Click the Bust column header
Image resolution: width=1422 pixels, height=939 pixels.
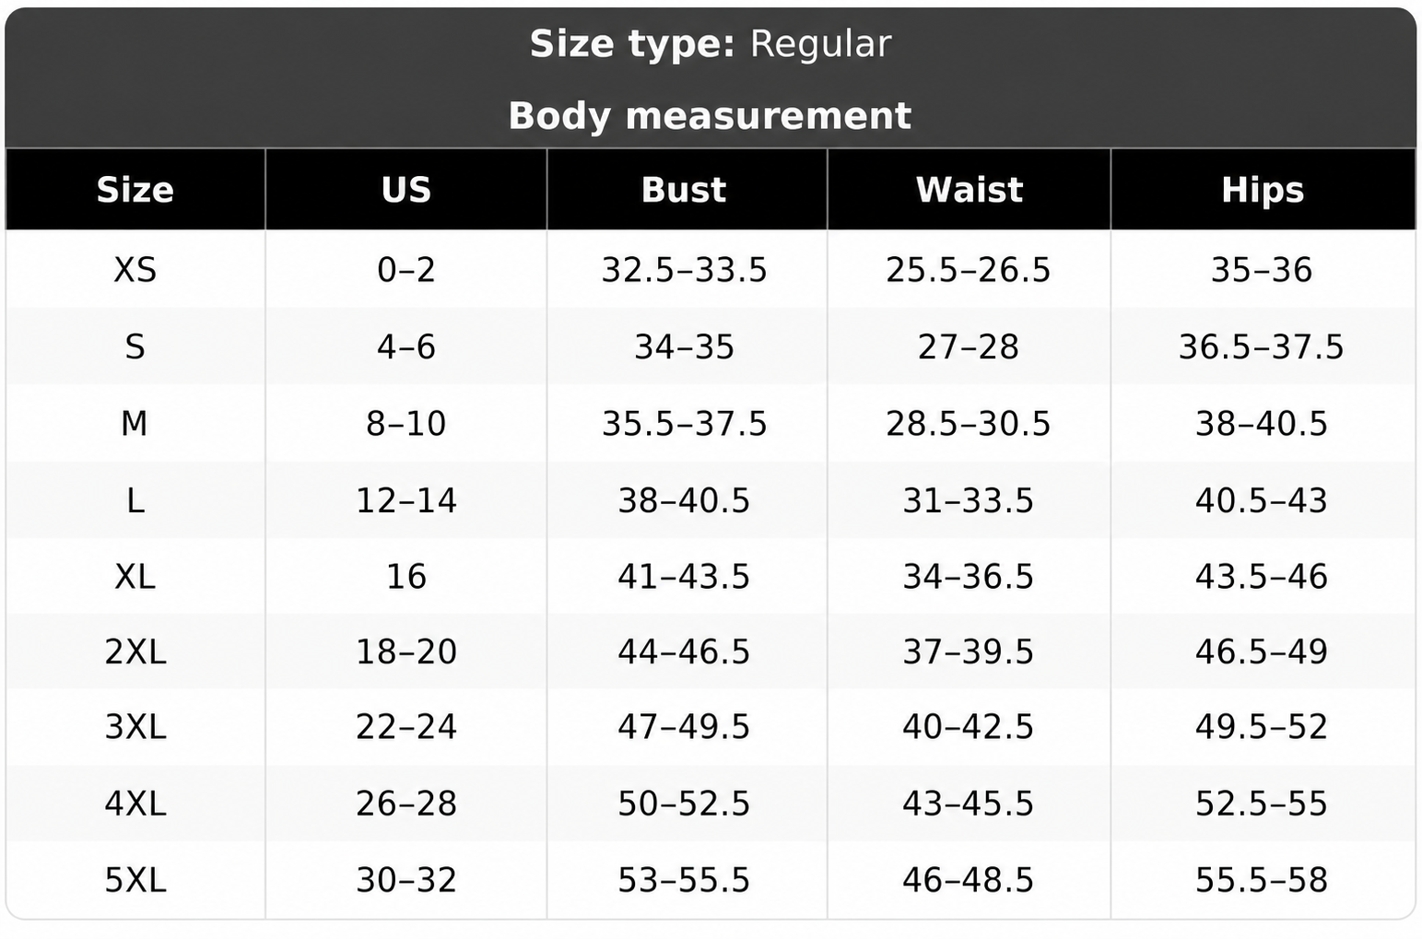click(684, 190)
